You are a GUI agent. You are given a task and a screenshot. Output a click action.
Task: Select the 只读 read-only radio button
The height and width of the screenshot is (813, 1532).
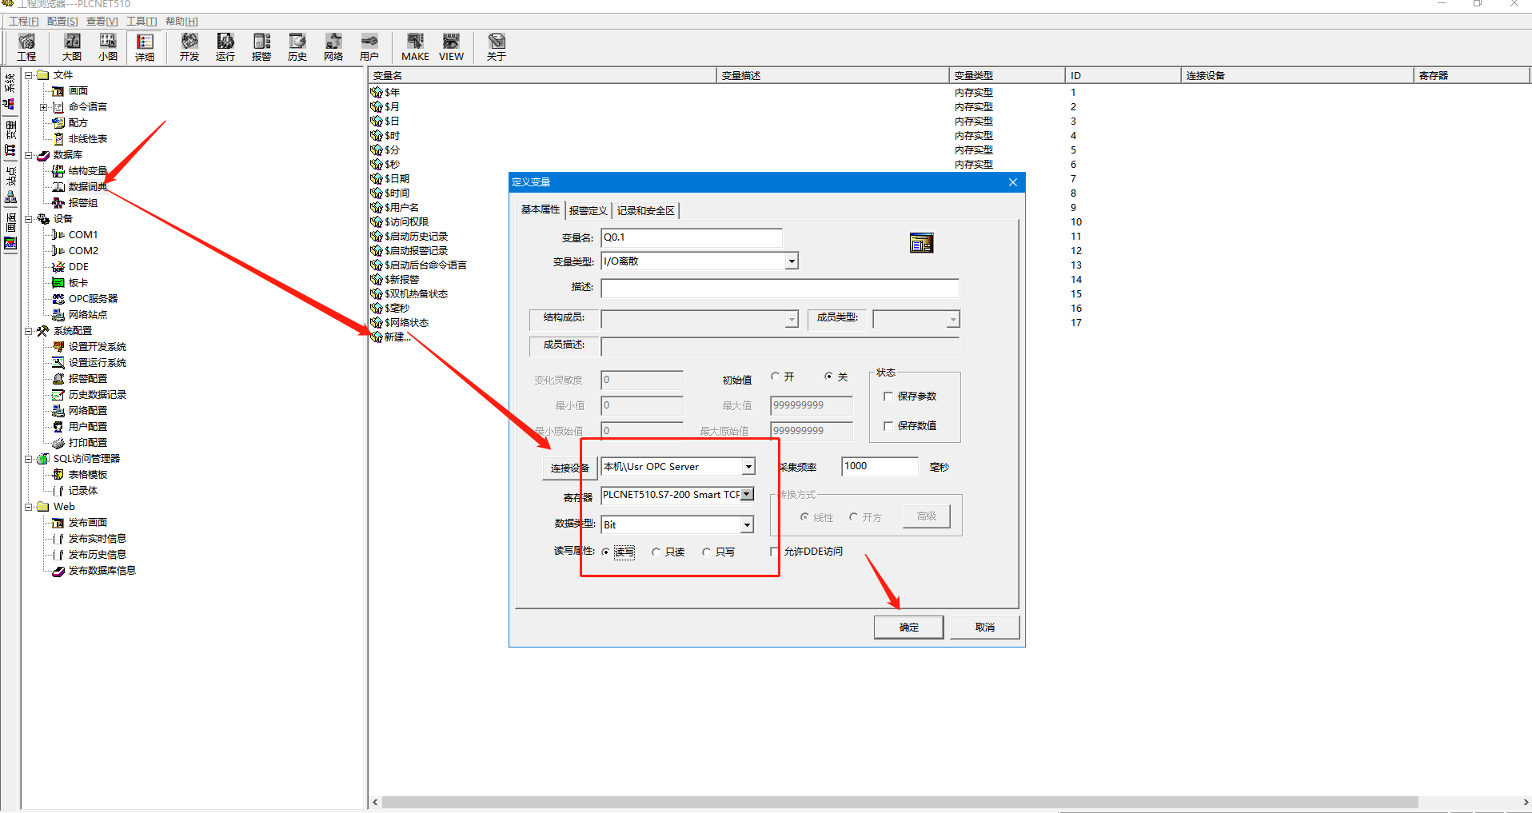click(x=656, y=552)
